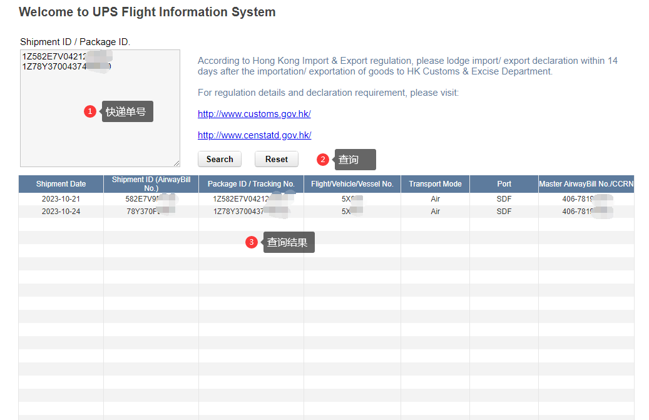Click the red number 2 annotation marker

coord(323,160)
